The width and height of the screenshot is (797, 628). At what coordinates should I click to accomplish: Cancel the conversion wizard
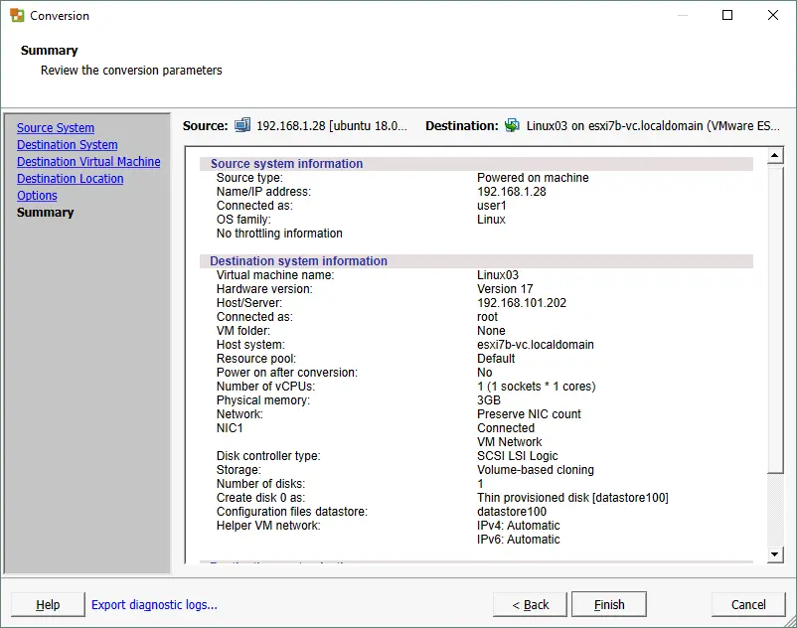pos(748,604)
